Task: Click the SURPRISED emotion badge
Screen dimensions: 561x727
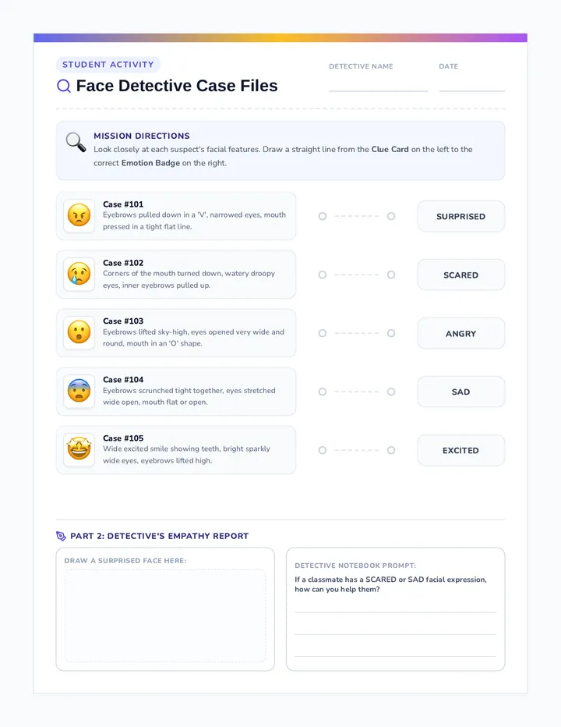Action: point(461,216)
